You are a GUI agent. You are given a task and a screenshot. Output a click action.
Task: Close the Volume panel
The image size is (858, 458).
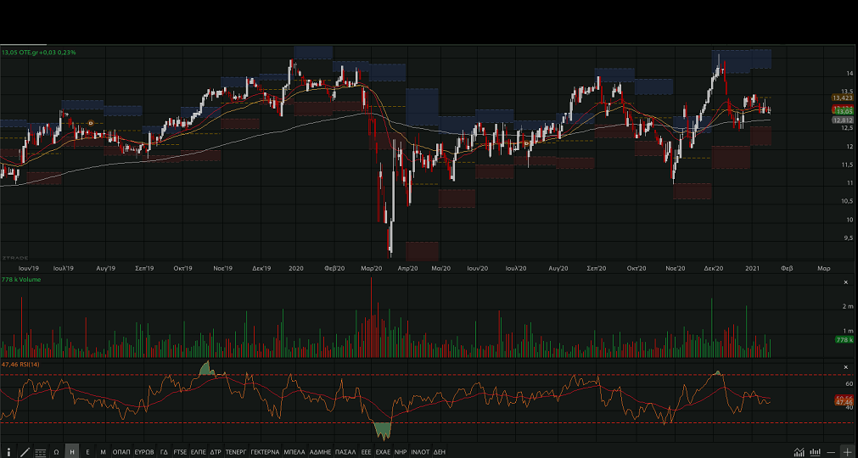pyautogui.click(x=846, y=282)
